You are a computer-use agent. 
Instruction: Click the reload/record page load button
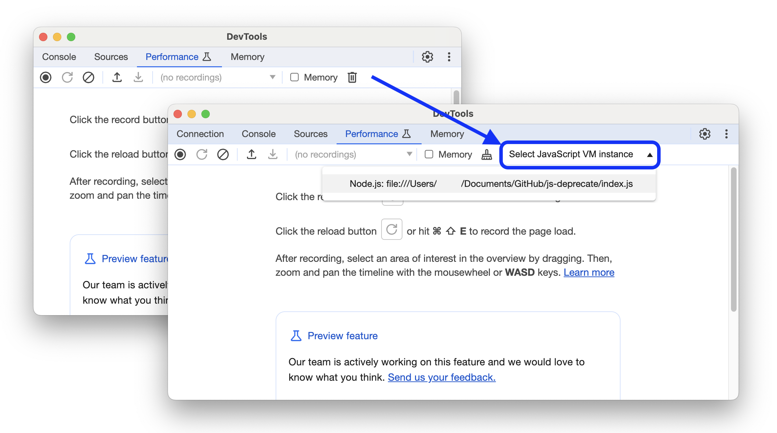pos(202,154)
